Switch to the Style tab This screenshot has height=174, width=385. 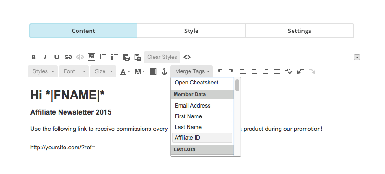(x=191, y=31)
